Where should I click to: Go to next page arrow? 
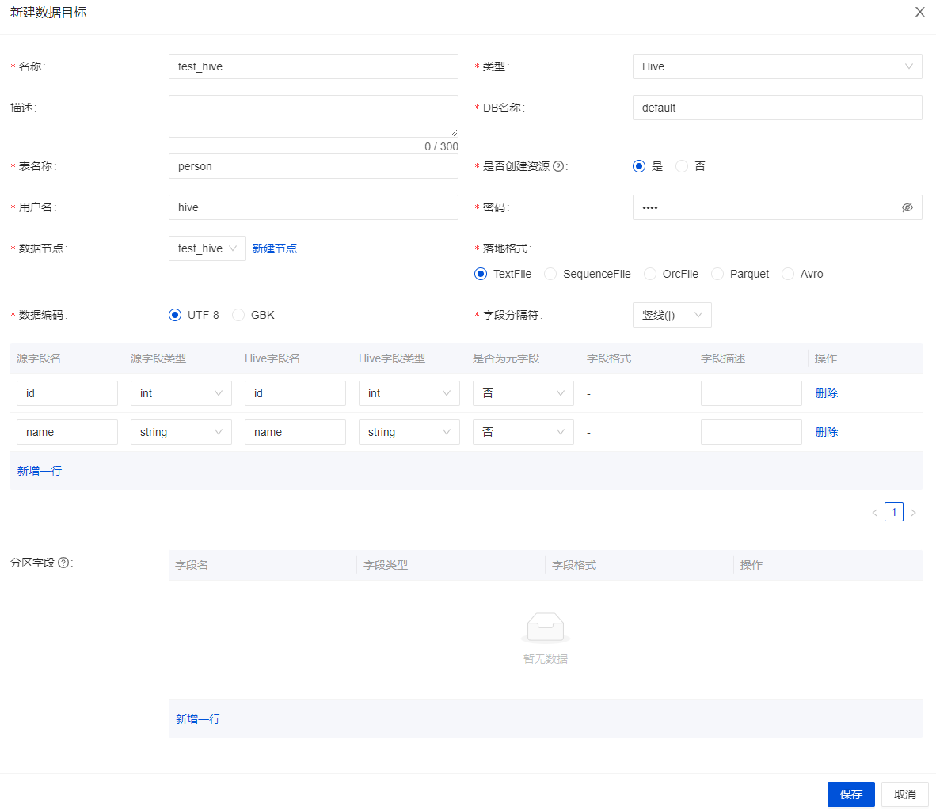[x=913, y=513]
